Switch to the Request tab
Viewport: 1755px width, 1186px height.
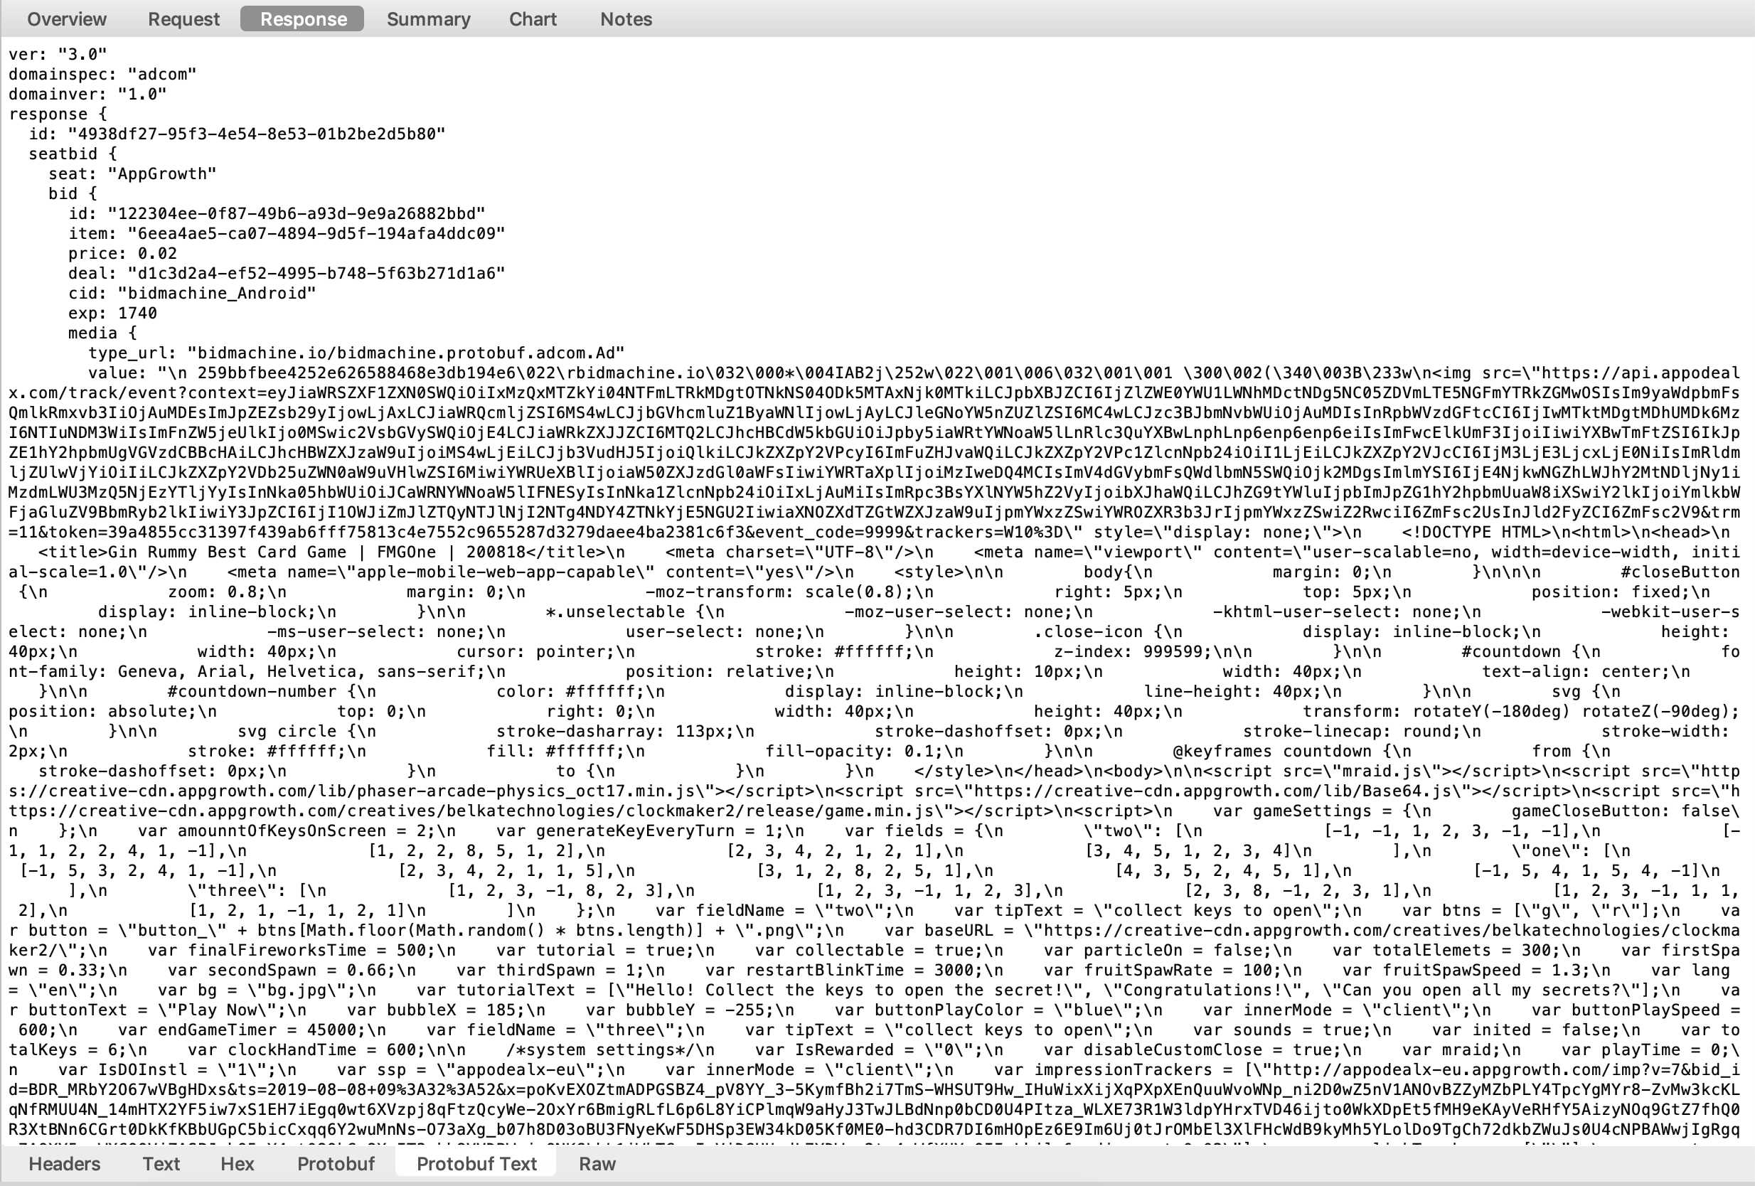pos(186,18)
